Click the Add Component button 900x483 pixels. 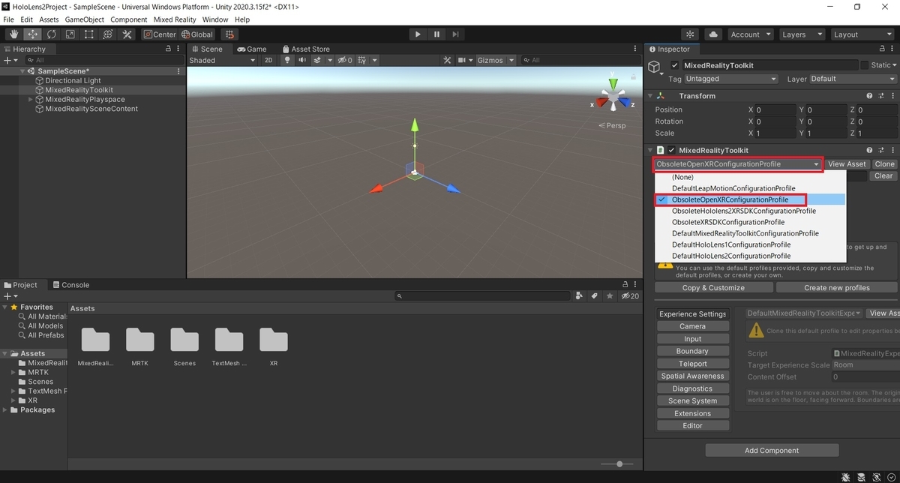tap(772, 451)
